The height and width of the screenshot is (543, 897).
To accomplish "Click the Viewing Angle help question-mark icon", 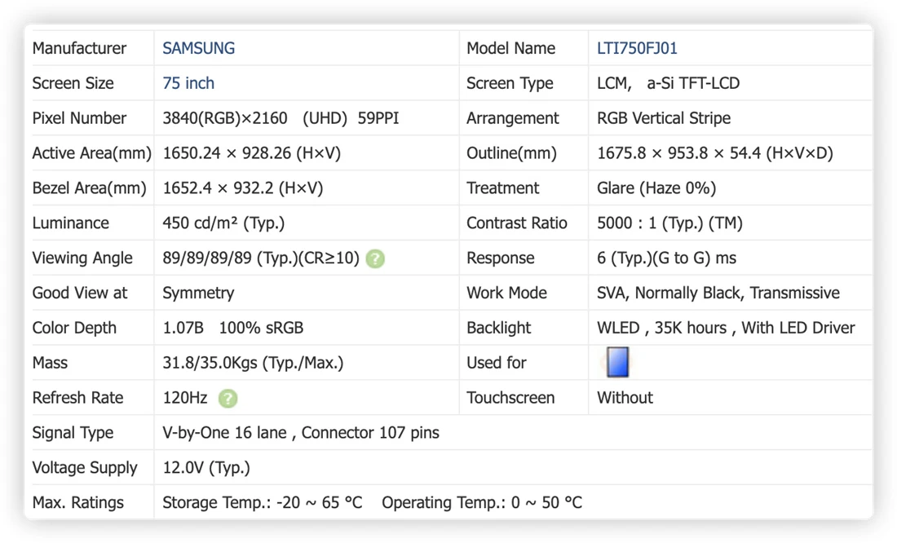I will coord(375,258).
